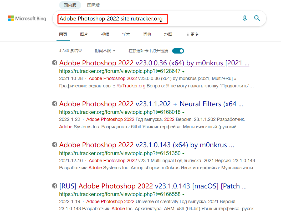Click the 2021-10-28 date in first result

pyautogui.click(x=71, y=78)
